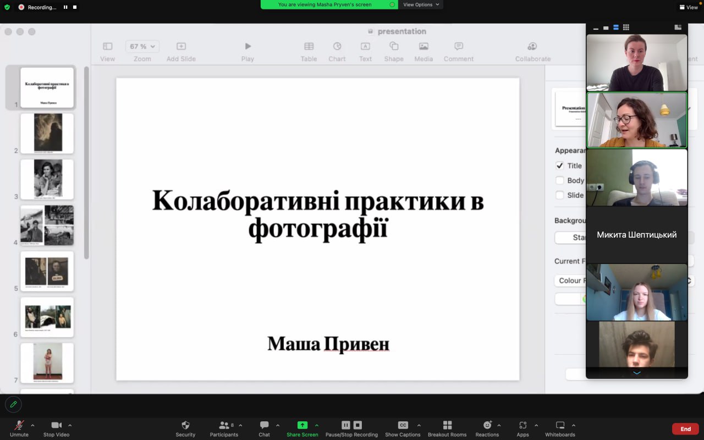Screen dimensions: 704x440
Task: Expand the arrow next to Participants
Action: pos(240,425)
